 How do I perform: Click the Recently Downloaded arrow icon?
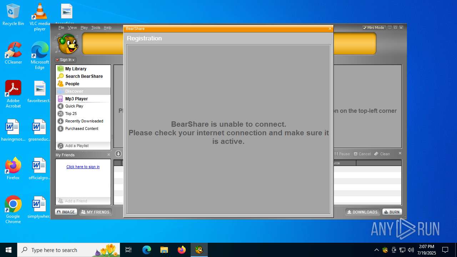(60, 121)
